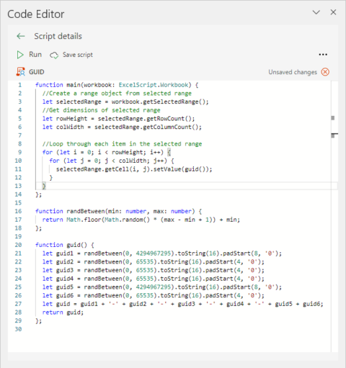Run the script with green play icon
346x368 pixels.
pos(20,55)
